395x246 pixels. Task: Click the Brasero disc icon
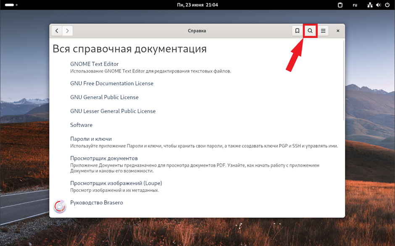tap(60, 206)
